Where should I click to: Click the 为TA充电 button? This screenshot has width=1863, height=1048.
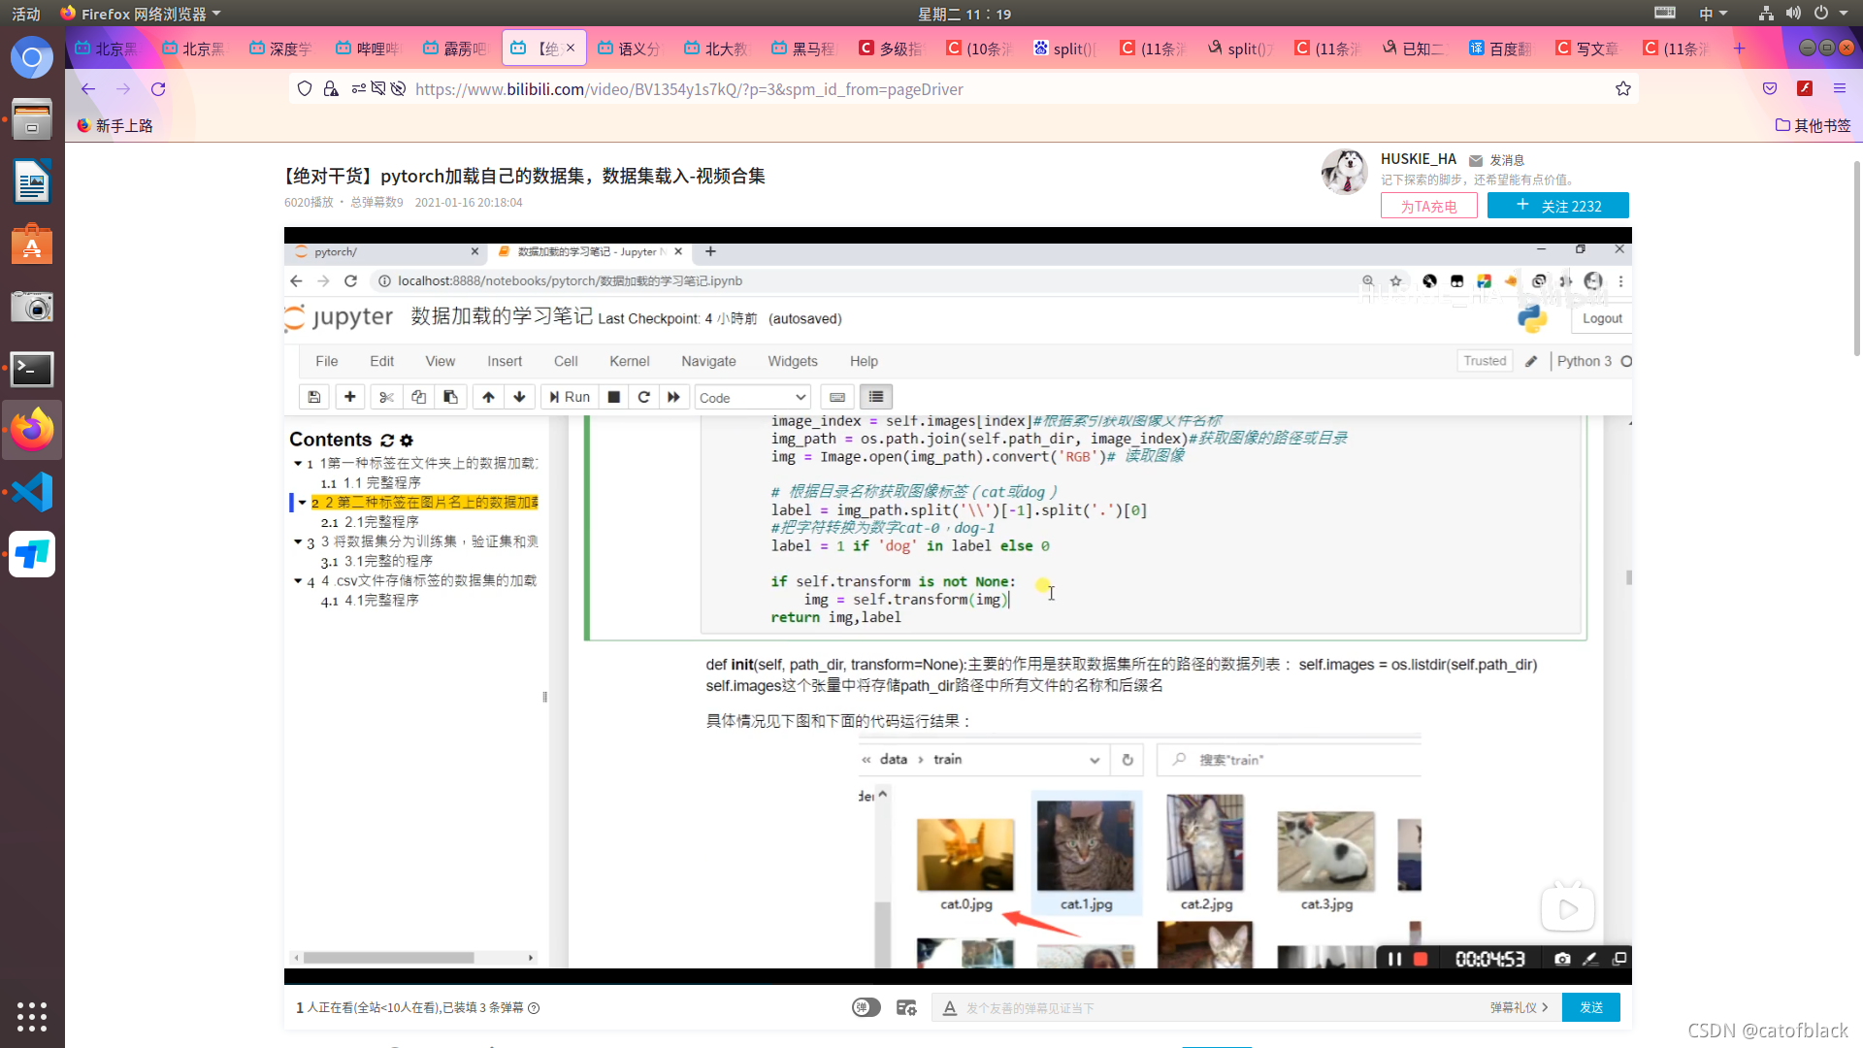point(1428,206)
